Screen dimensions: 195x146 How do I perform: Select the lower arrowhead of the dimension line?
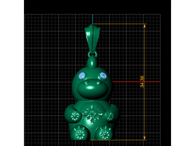point(145,138)
